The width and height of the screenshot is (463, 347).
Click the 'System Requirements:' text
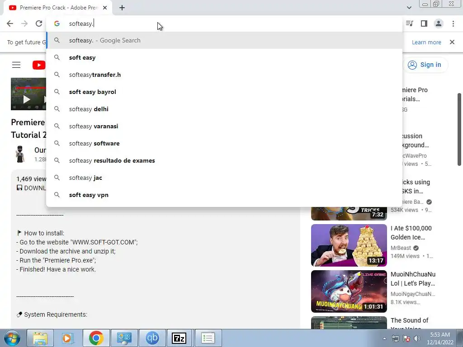[56, 314]
